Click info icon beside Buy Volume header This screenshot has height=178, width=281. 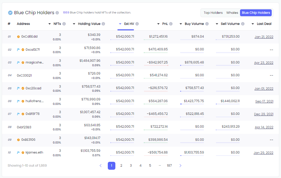tap(207, 24)
